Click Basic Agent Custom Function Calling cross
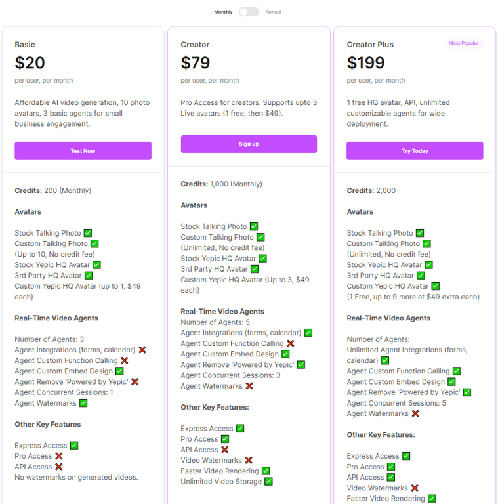 pos(125,360)
